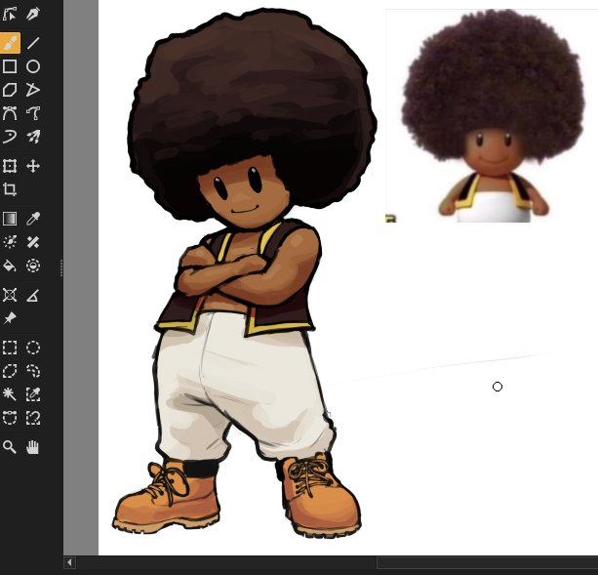Screen dimensions: 598x575
Task: Select the Edit Shapes tool
Action: pyautogui.click(x=10, y=14)
